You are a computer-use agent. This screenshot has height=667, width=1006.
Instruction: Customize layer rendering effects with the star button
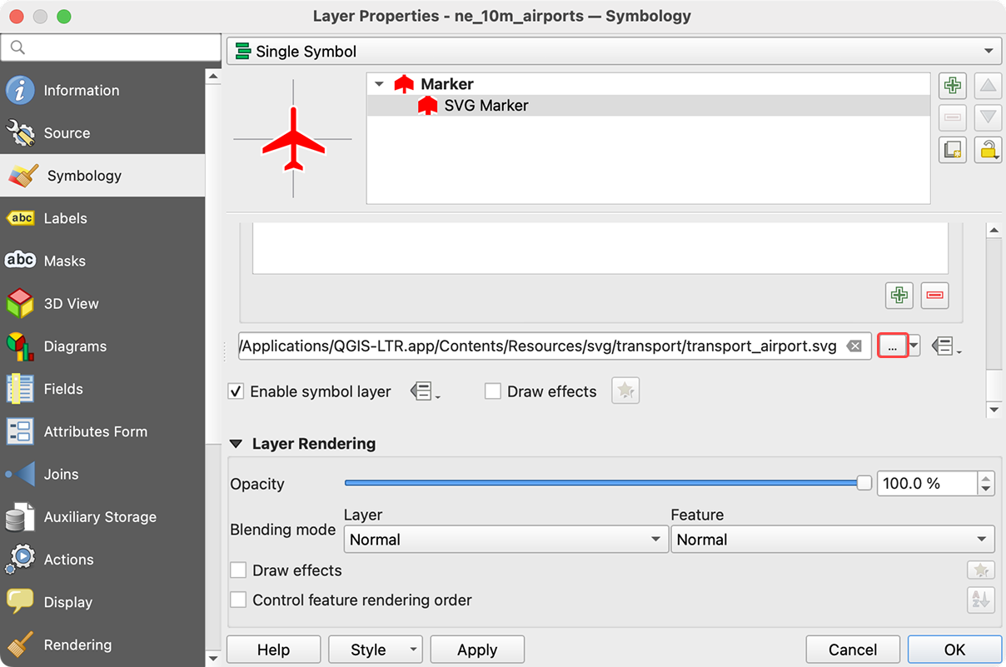[x=981, y=570]
